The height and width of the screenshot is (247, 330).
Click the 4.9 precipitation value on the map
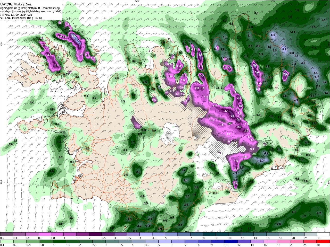point(296,100)
